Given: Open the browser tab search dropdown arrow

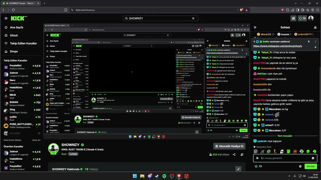Looking at the screenshot, I should [296, 3].
